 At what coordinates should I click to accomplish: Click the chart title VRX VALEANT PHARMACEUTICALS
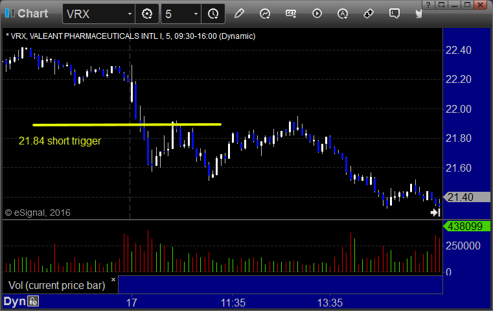[130, 36]
